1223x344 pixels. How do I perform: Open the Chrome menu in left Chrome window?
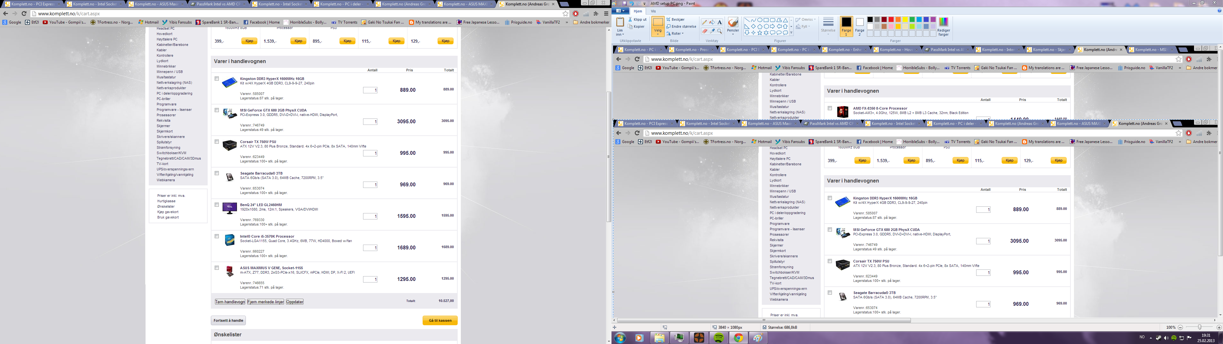(x=606, y=14)
